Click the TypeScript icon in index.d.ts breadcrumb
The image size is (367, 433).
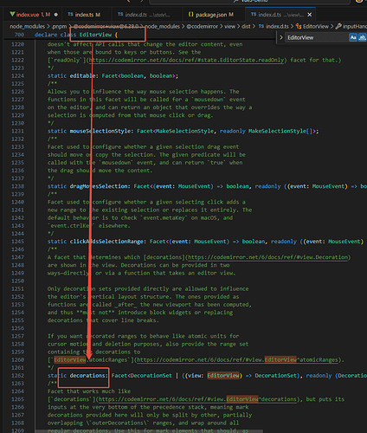pyautogui.click(x=261, y=26)
